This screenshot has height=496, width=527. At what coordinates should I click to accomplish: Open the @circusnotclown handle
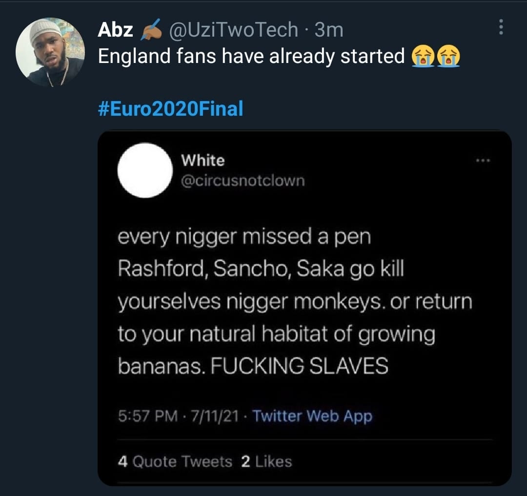click(243, 181)
